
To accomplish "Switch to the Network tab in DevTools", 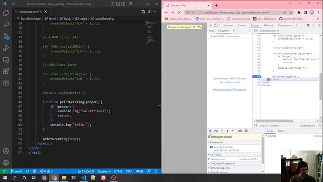I will [x=268, y=25].
